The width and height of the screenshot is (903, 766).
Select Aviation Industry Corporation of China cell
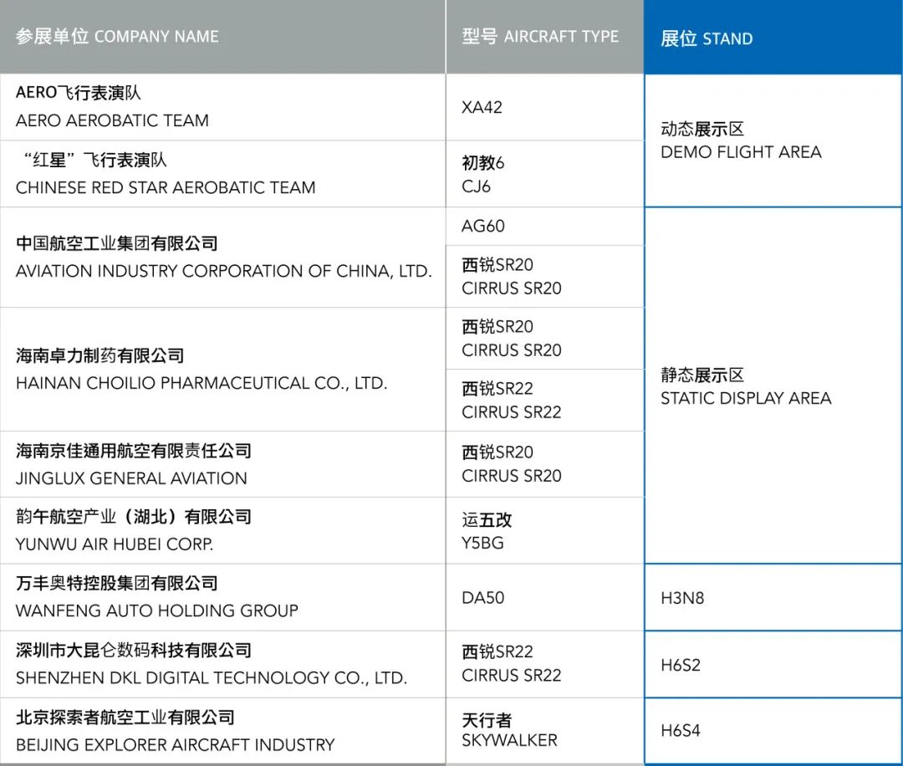(222, 258)
